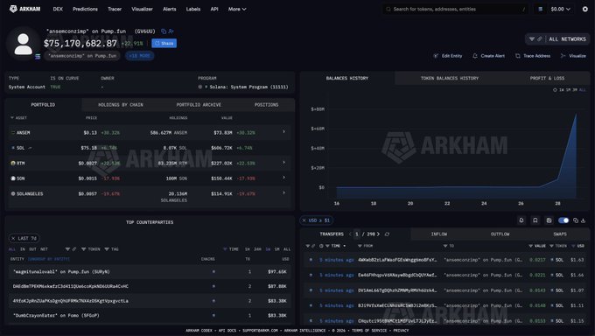Click Edit Entity
This screenshot has height=336, width=595.
[x=448, y=56]
